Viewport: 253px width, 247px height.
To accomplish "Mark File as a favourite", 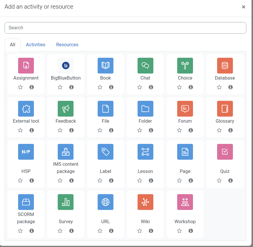I will point(100,130).
